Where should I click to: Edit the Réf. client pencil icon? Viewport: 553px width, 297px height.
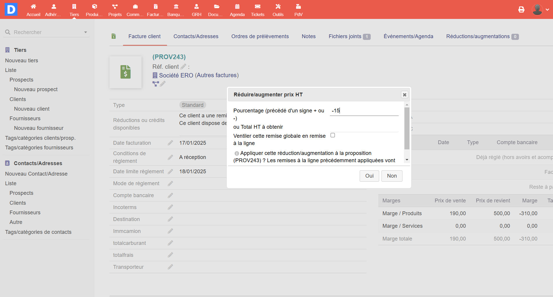pyautogui.click(x=183, y=67)
